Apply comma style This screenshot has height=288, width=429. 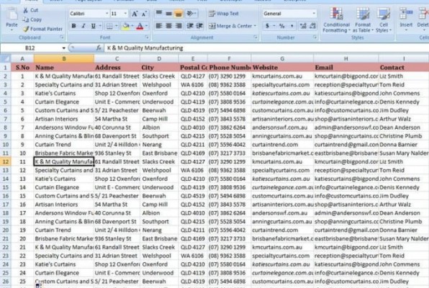292,26
